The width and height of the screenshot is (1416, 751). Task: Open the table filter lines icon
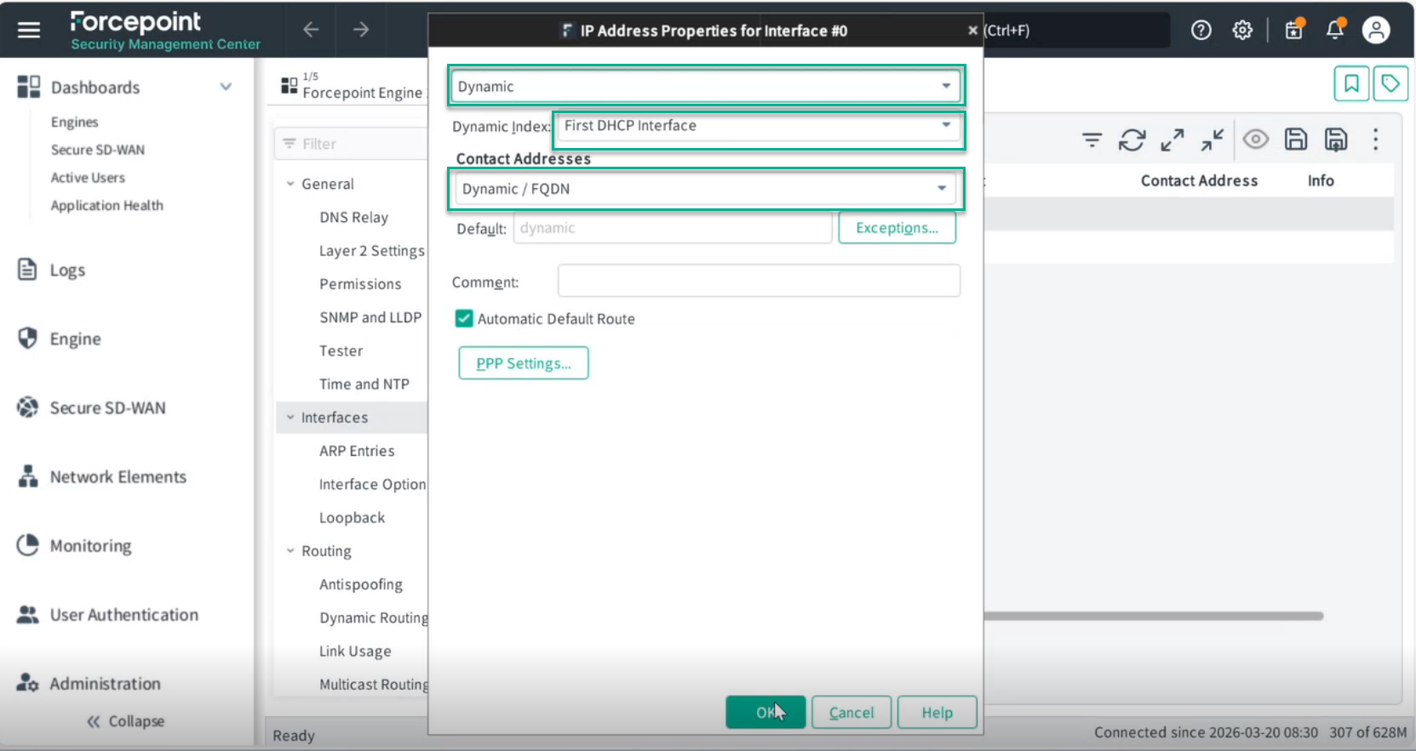click(x=1092, y=139)
